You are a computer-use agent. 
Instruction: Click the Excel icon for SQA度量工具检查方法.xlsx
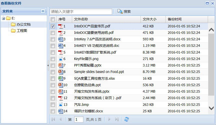[x=60, y=78]
